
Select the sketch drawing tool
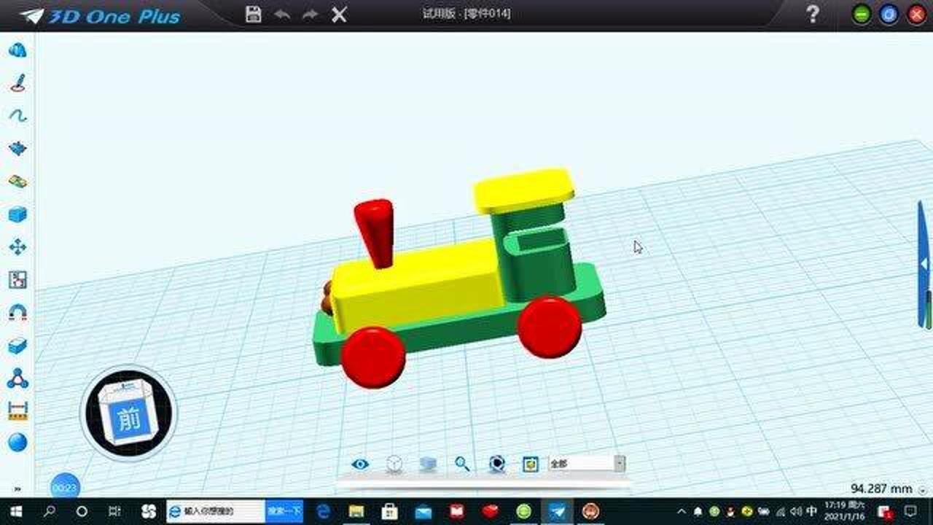coord(17,83)
